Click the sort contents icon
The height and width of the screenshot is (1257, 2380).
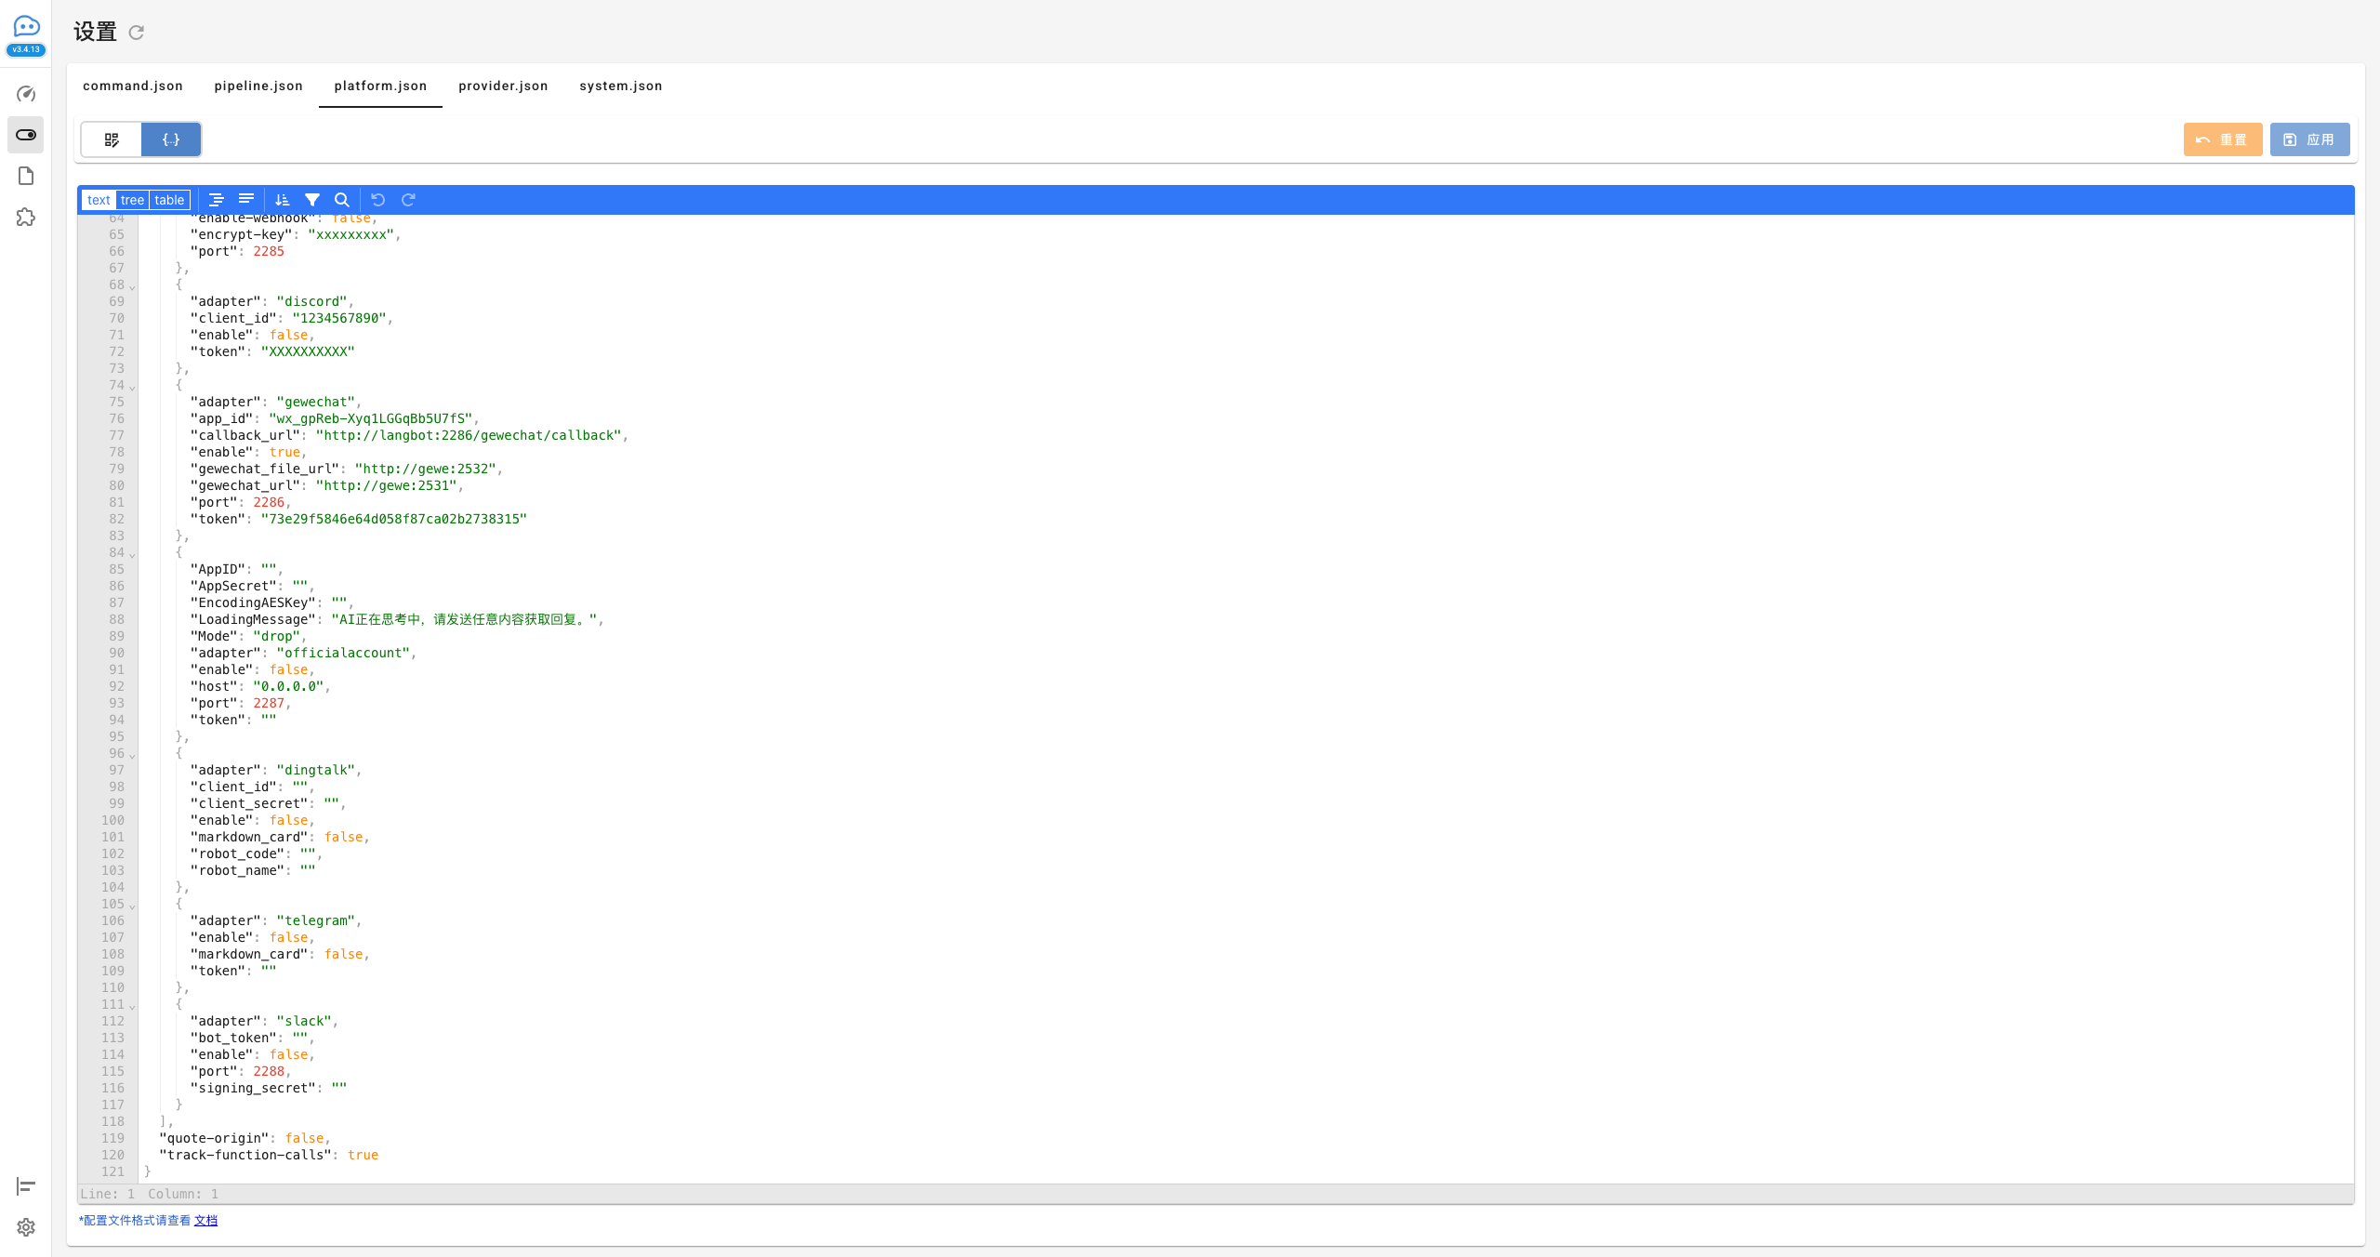coord(283,200)
